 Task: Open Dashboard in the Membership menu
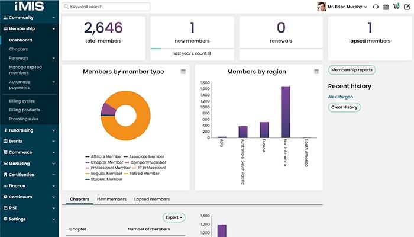coord(21,40)
